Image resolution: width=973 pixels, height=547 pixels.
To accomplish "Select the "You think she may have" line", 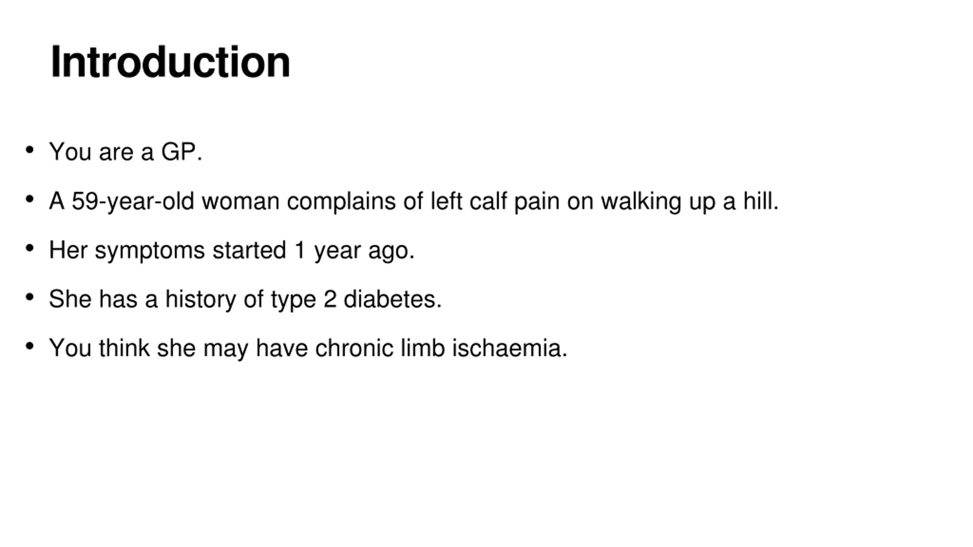I will (308, 348).
